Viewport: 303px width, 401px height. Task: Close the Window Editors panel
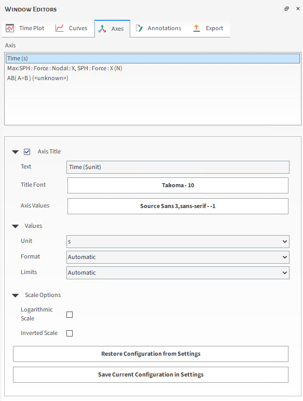pyautogui.click(x=298, y=9)
